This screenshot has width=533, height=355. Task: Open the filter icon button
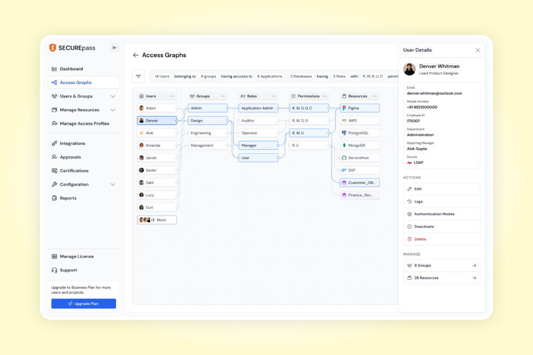[138, 76]
